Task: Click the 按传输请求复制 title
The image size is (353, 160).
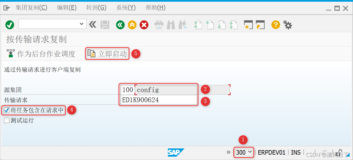Action: coord(36,39)
